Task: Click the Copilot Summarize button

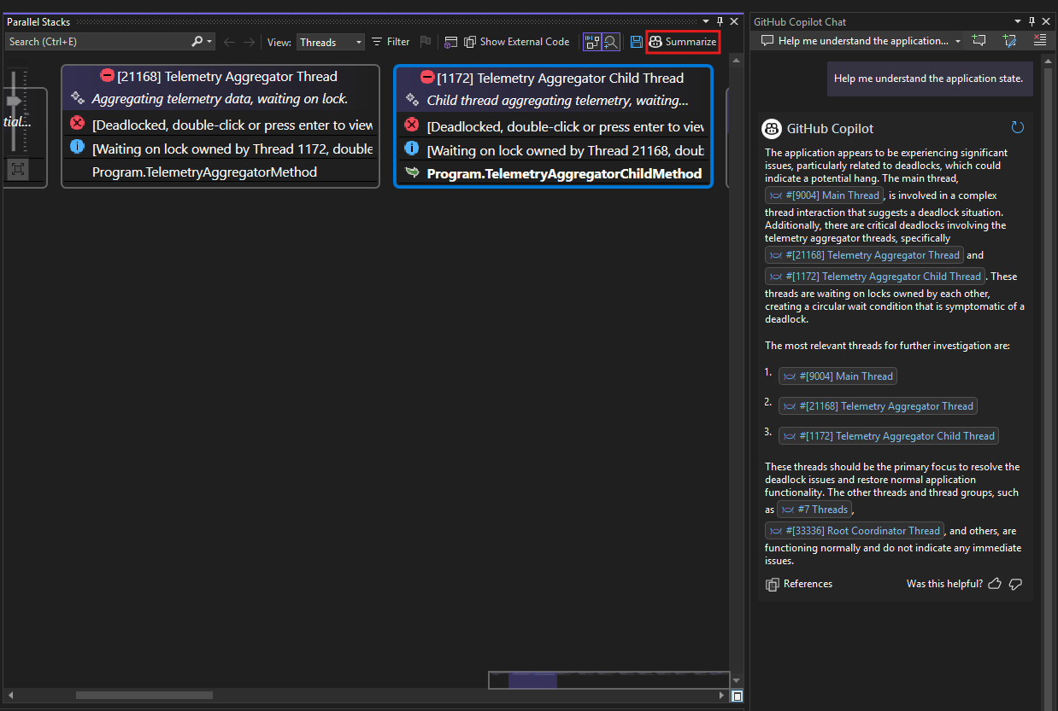Action: (683, 42)
